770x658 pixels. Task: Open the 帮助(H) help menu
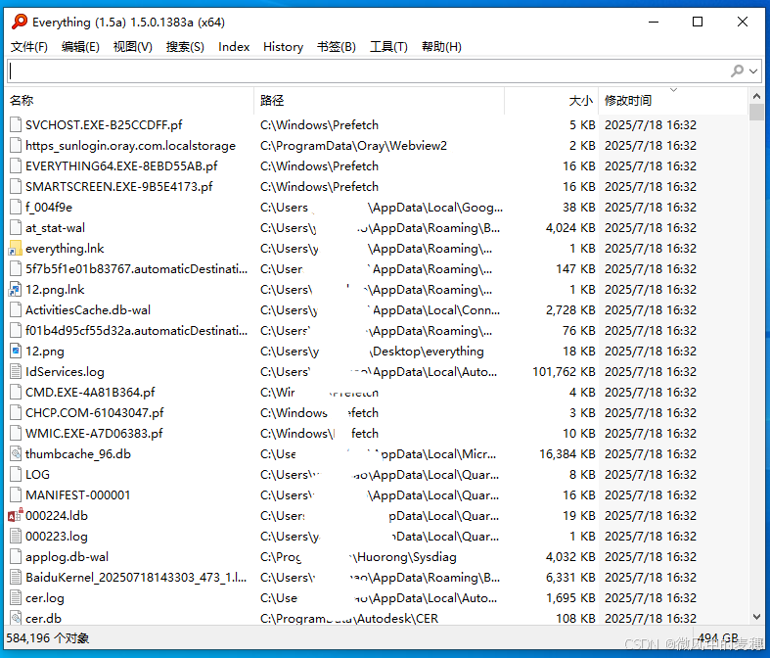click(441, 47)
